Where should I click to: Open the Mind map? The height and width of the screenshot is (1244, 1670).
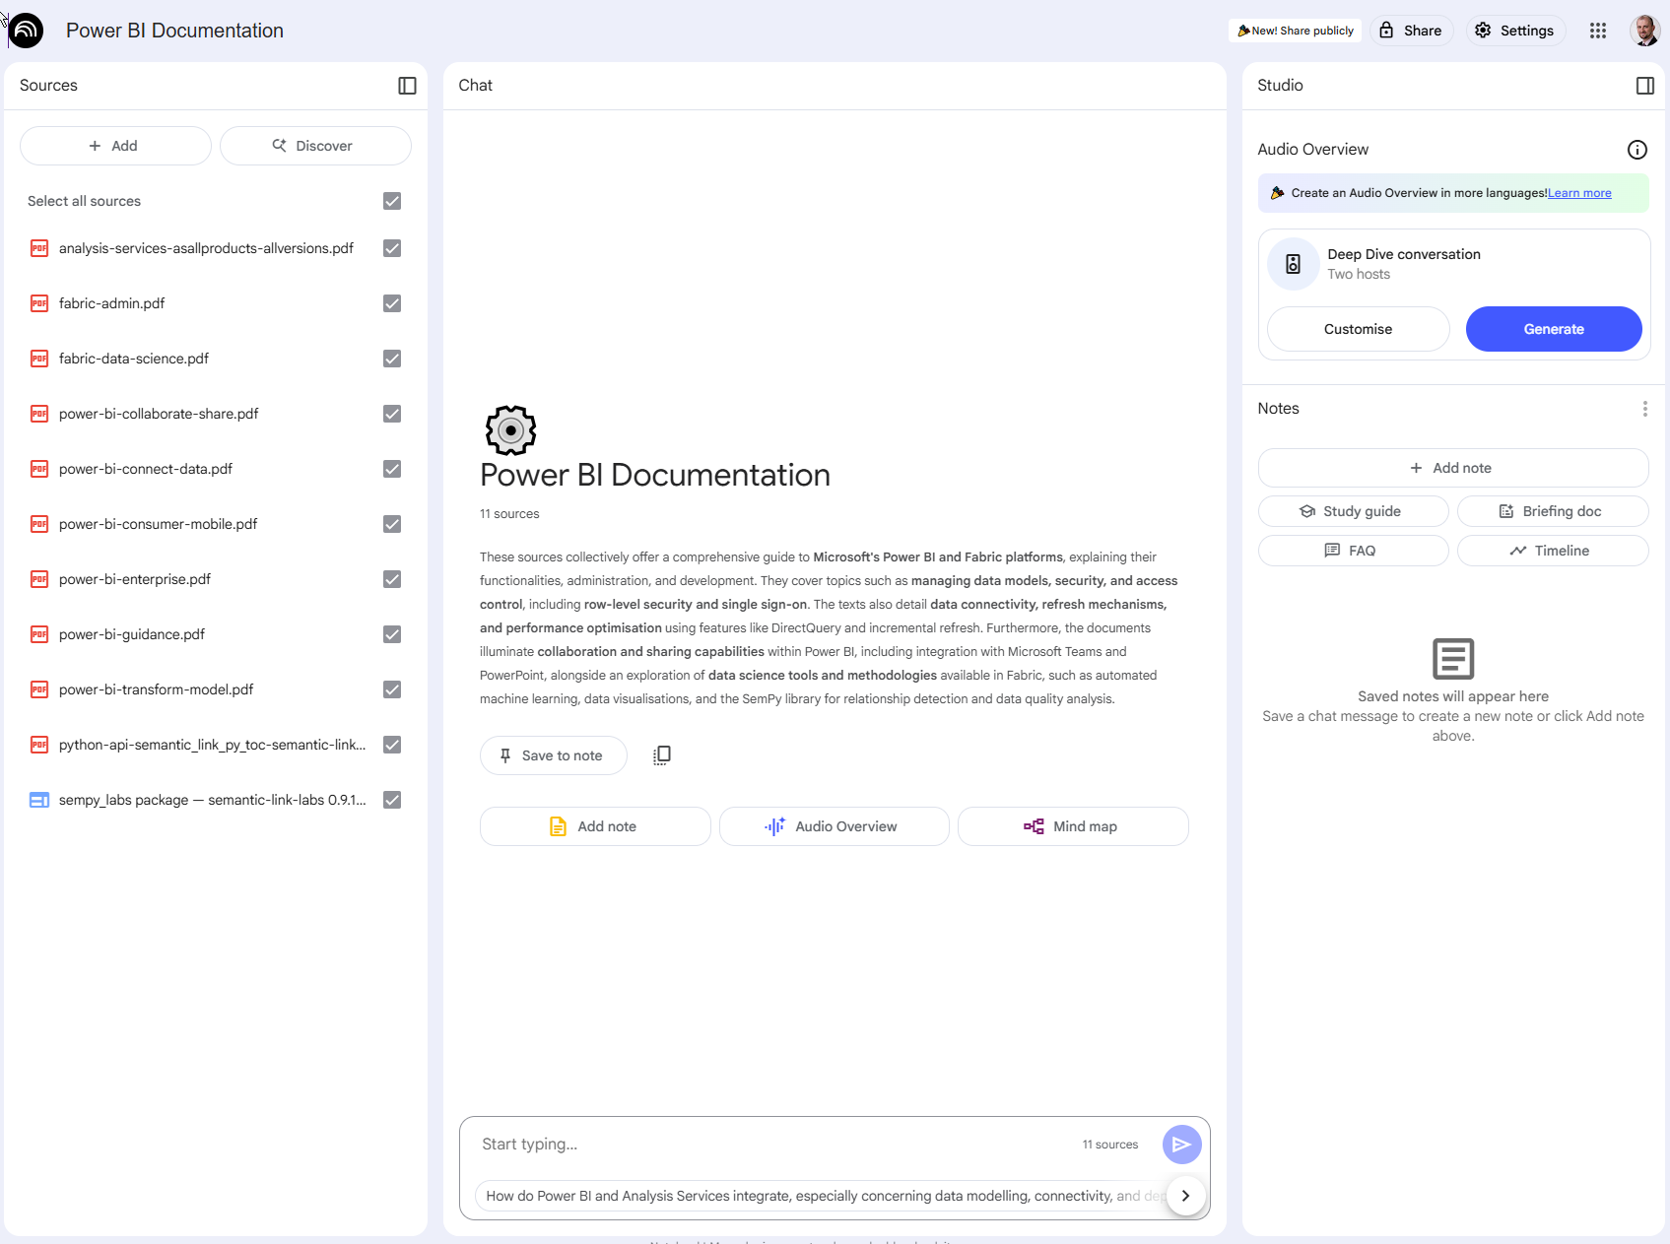1073,826
